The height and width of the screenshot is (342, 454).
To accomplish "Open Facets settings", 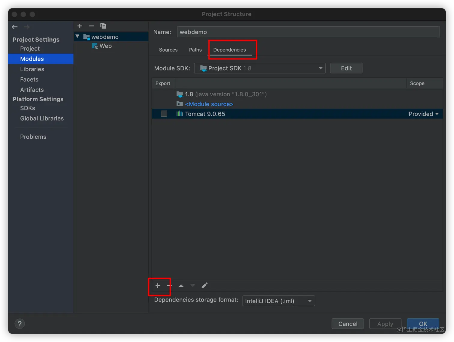I will coord(29,79).
